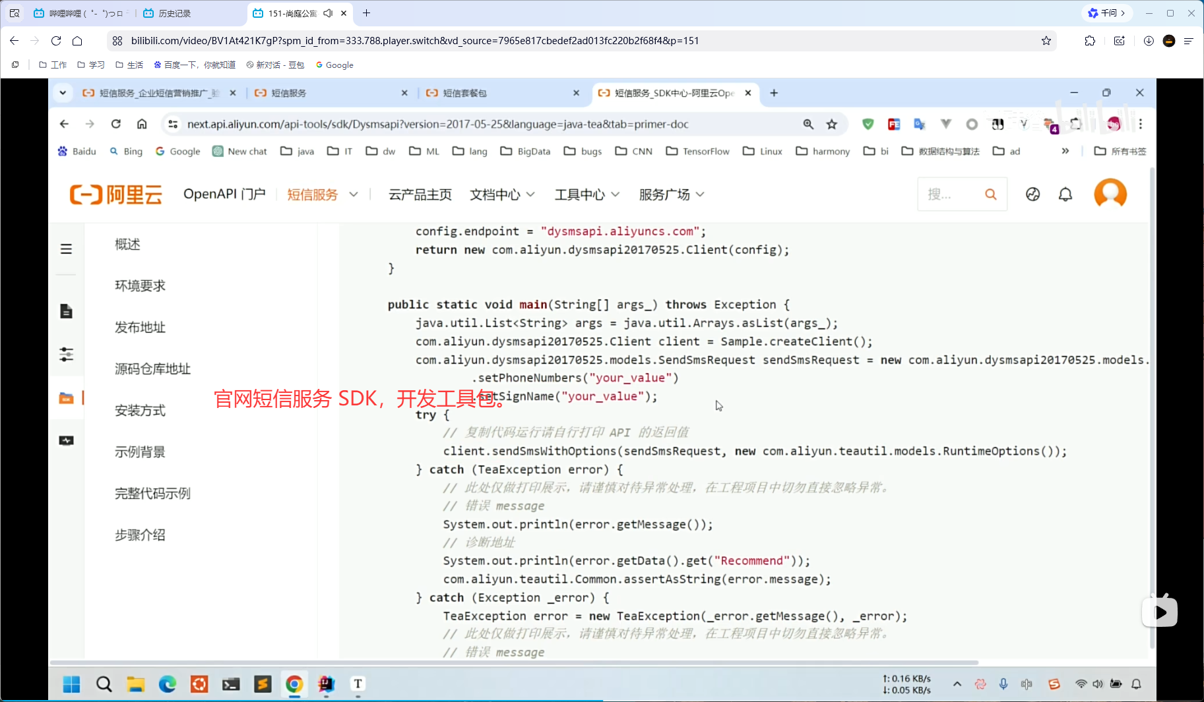
Task: Expand tab search chevron in inner browser
Action: coord(63,93)
